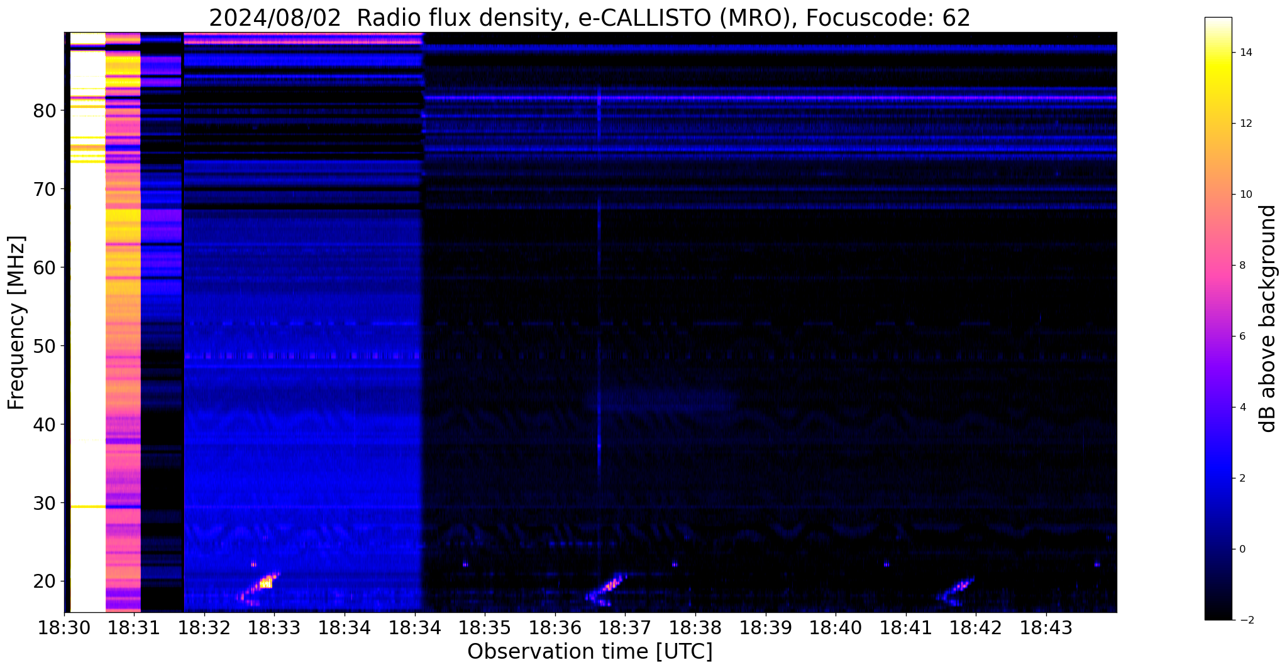Screen dimensions: 1287x670
Task: Click the 40 MHz frequency tick label
Action: pyautogui.click(x=45, y=425)
